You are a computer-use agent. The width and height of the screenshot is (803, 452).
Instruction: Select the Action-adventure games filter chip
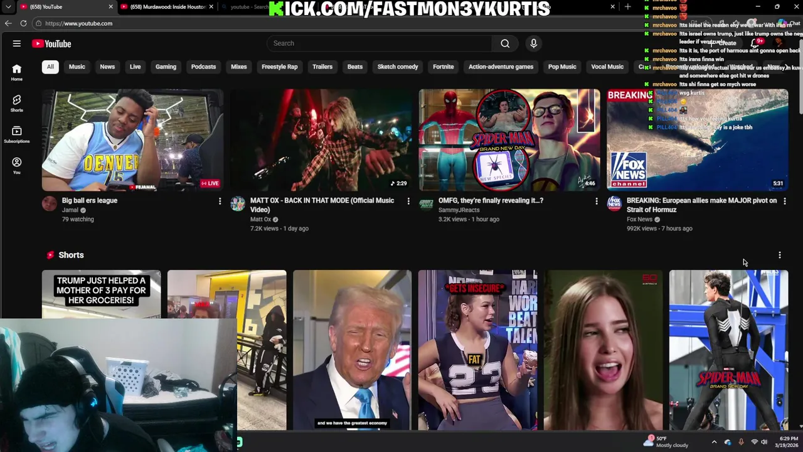point(501,67)
